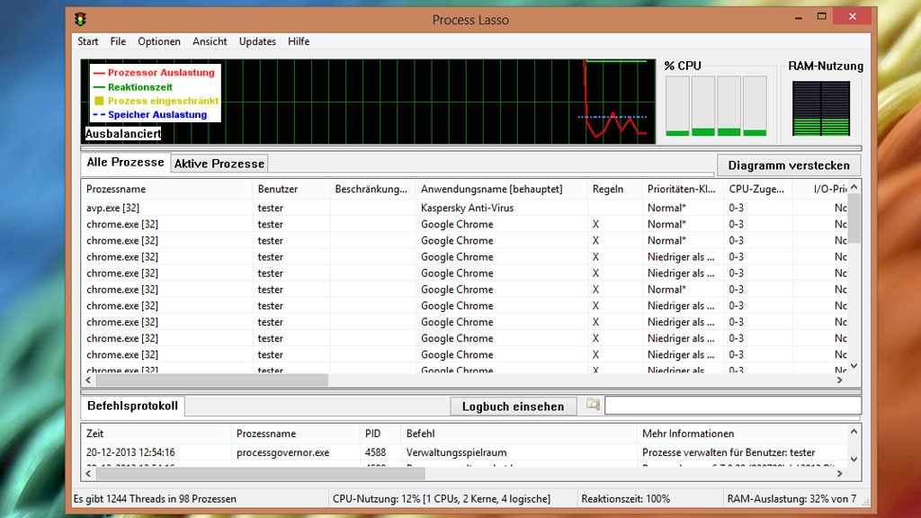Click process list left scroll arrow
921x518 pixels.
pyautogui.click(x=89, y=380)
